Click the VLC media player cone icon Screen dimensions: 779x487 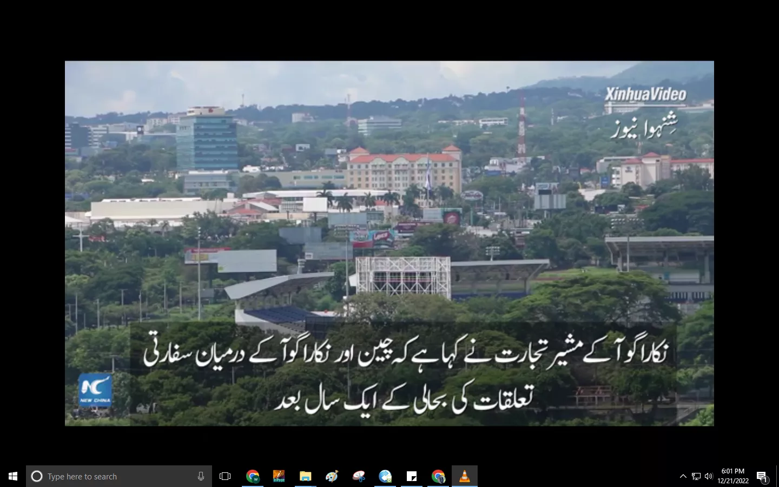[x=465, y=476]
